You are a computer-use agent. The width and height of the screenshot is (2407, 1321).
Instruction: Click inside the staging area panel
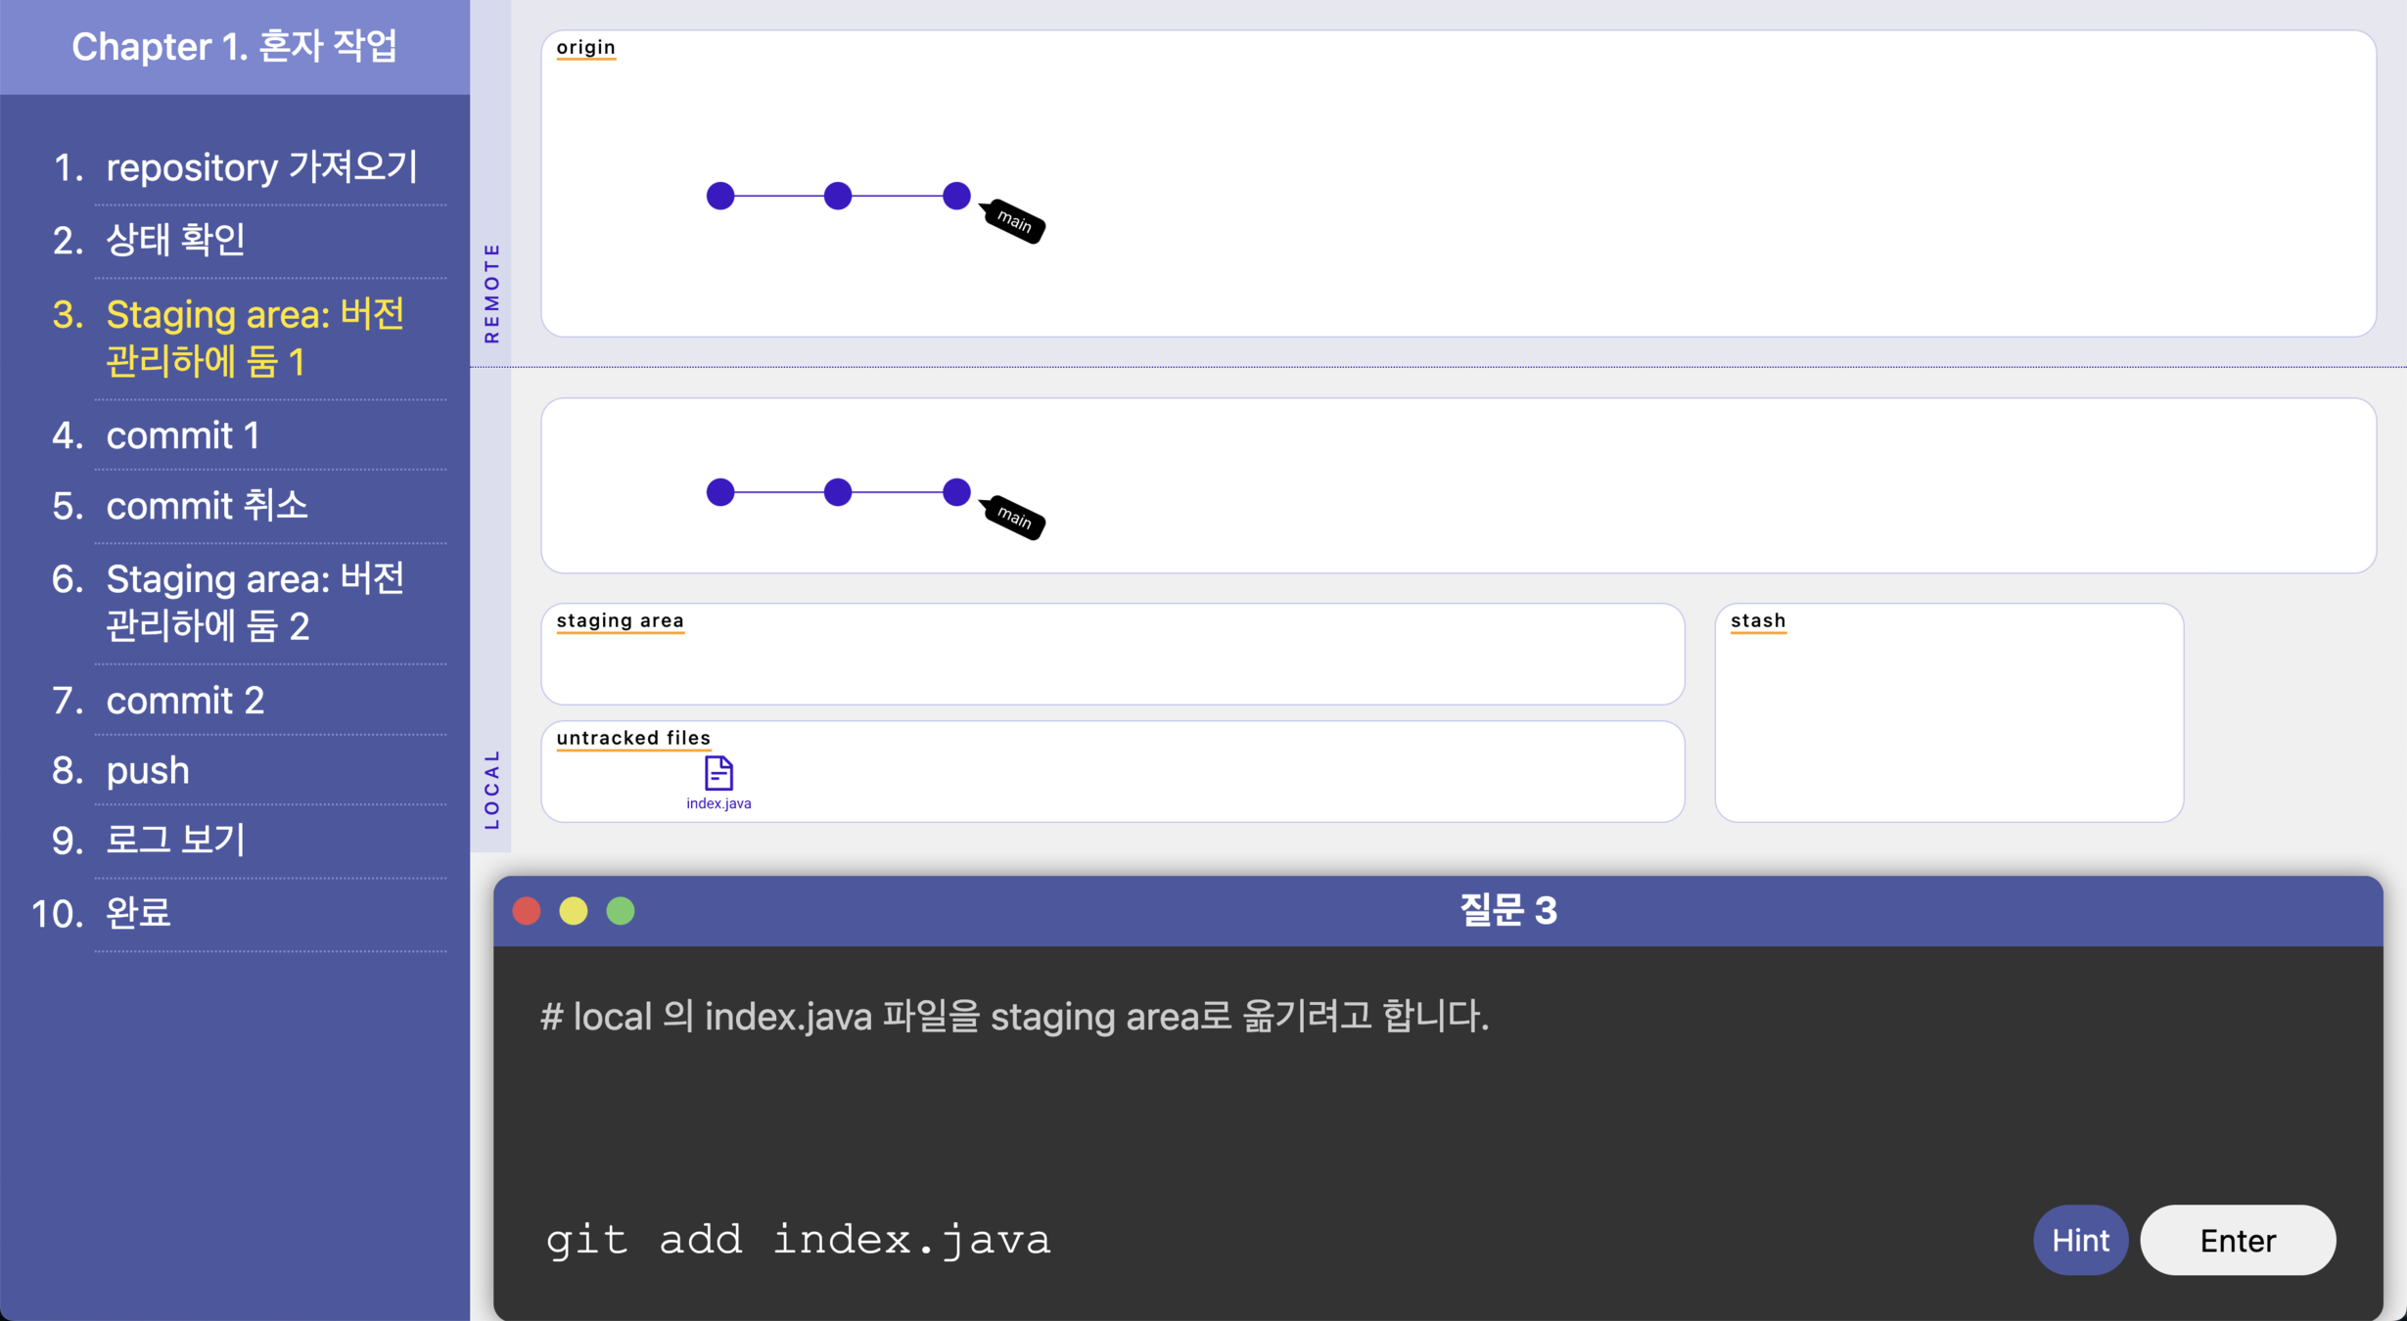(x=1112, y=663)
